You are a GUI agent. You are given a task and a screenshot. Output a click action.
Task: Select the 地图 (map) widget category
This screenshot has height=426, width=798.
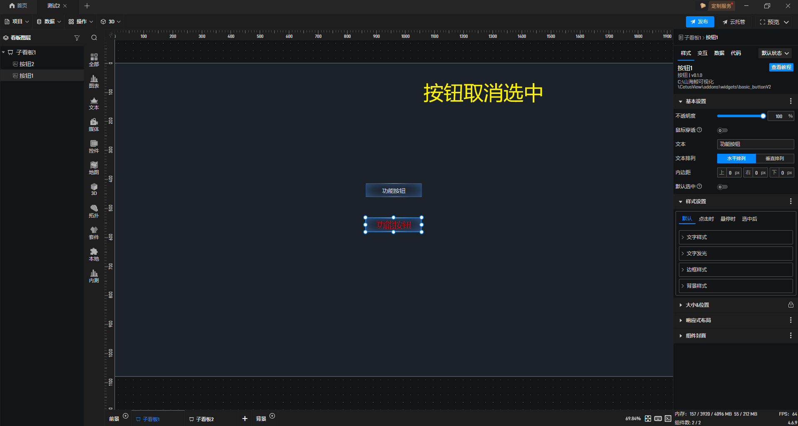[x=94, y=168]
